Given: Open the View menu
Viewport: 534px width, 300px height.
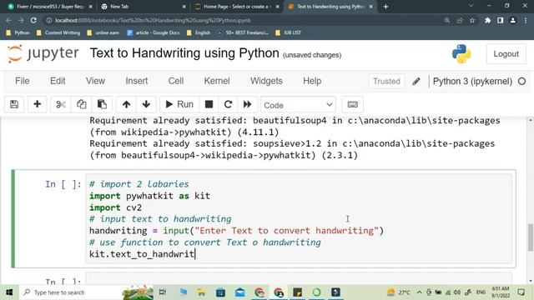Looking at the screenshot, I should (95, 81).
